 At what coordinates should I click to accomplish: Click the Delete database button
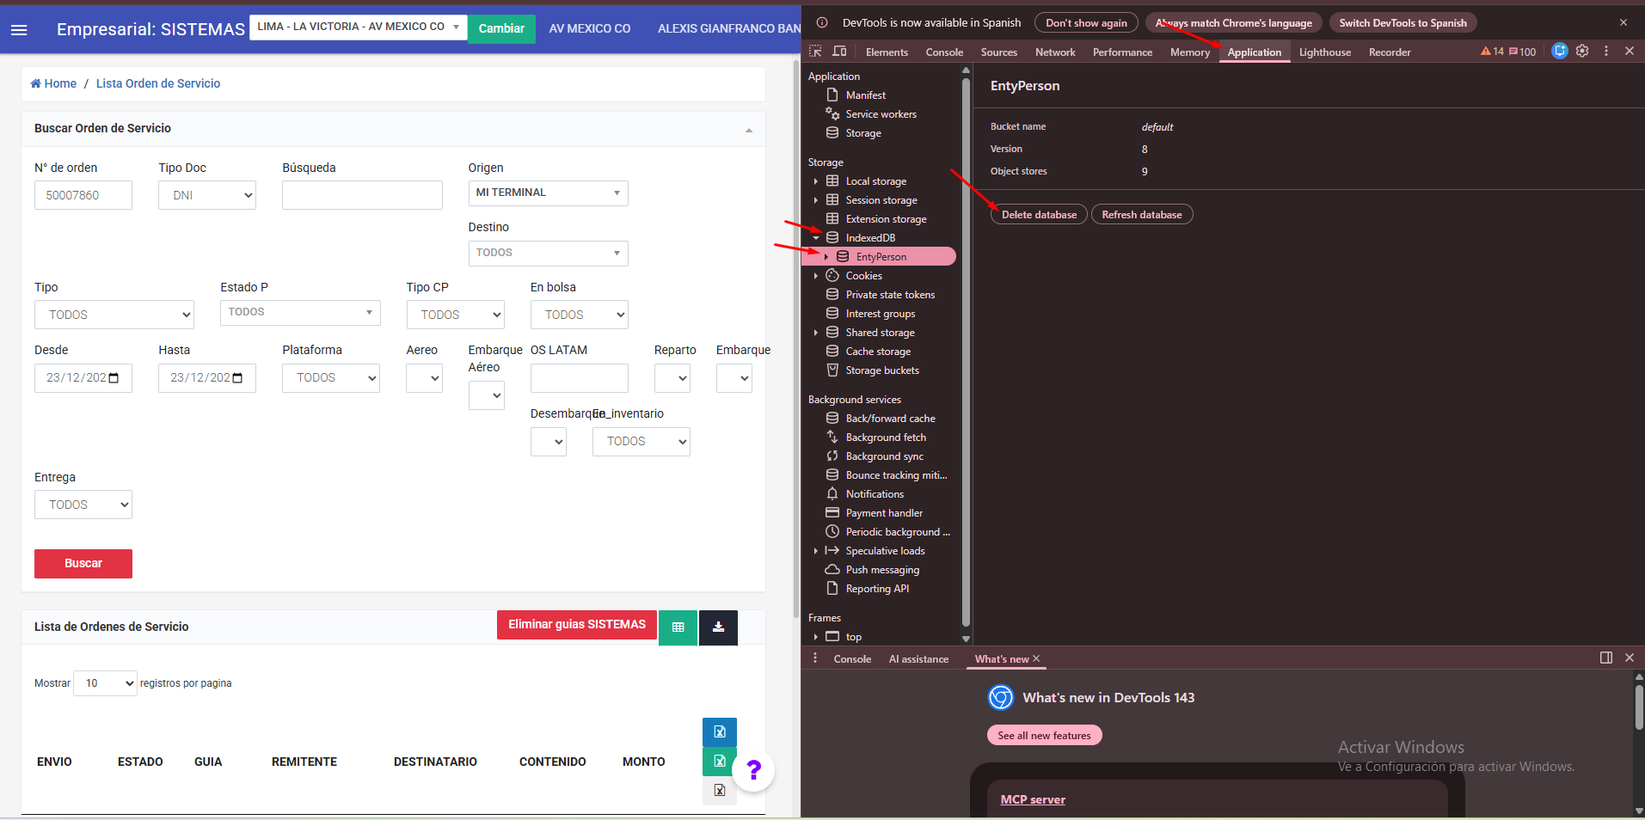click(x=1039, y=215)
